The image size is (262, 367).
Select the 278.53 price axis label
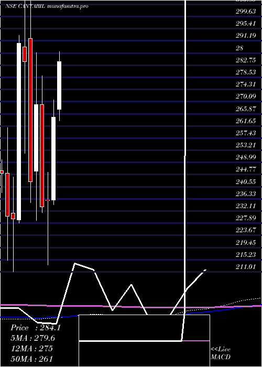pyautogui.click(x=246, y=72)
